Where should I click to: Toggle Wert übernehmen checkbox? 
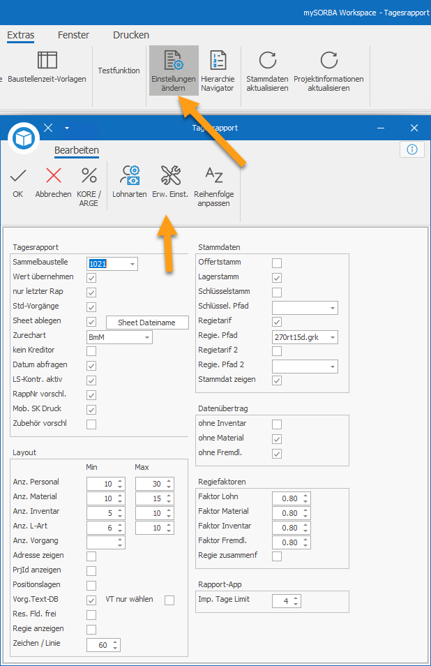point(91,278)
